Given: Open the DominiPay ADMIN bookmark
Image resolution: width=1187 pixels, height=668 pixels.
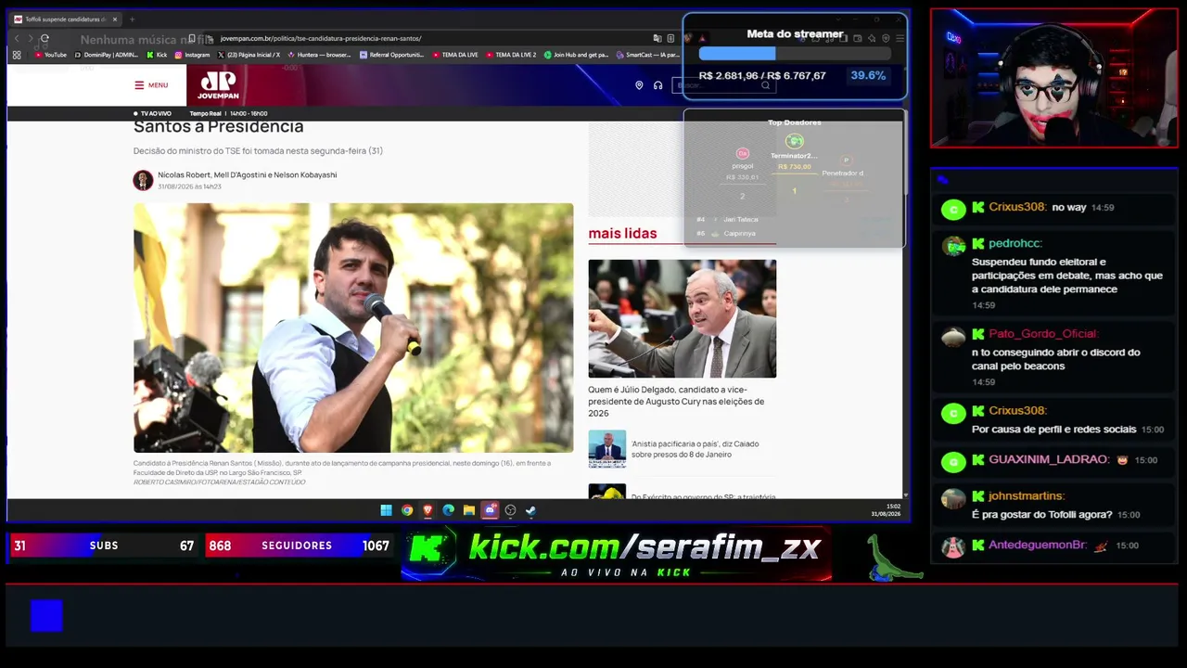Looking at the screenshot, I should [106, 55].
